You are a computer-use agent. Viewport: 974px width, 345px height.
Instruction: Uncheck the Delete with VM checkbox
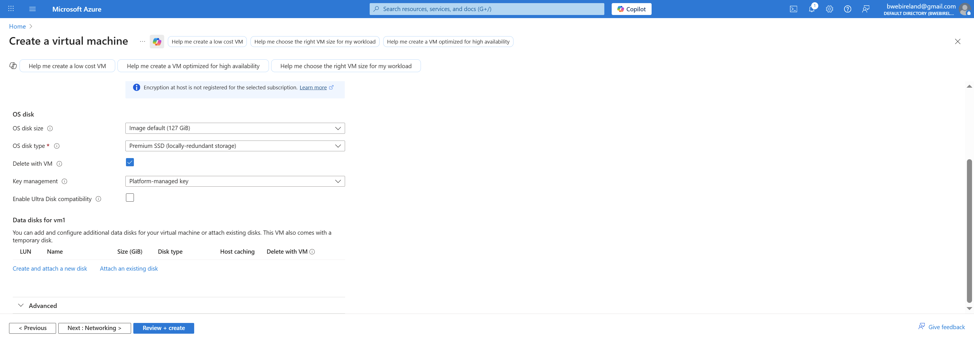click(130, 163)
